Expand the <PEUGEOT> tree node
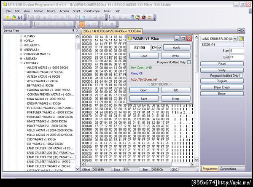 pos(21,45)
